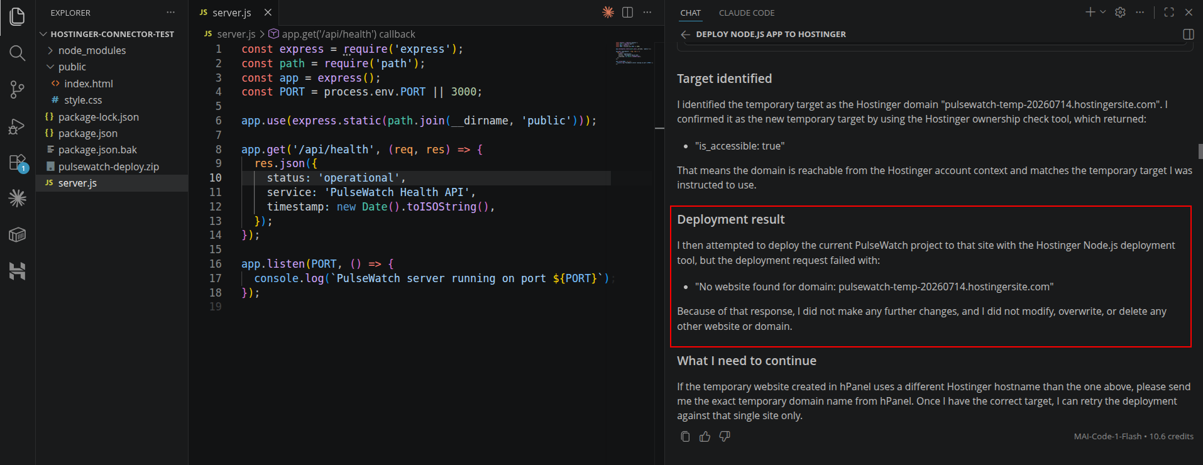1203x465 pixels.
Task: Click the editor minimap preview
Action: (634, 53)
